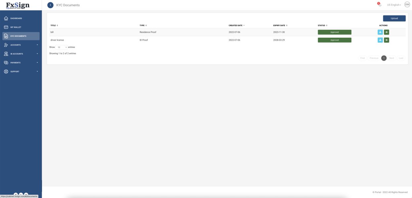Viewport: 412px width, 198px height.
Task: Open the notifications bell
Action: click(x=380, y=5)
